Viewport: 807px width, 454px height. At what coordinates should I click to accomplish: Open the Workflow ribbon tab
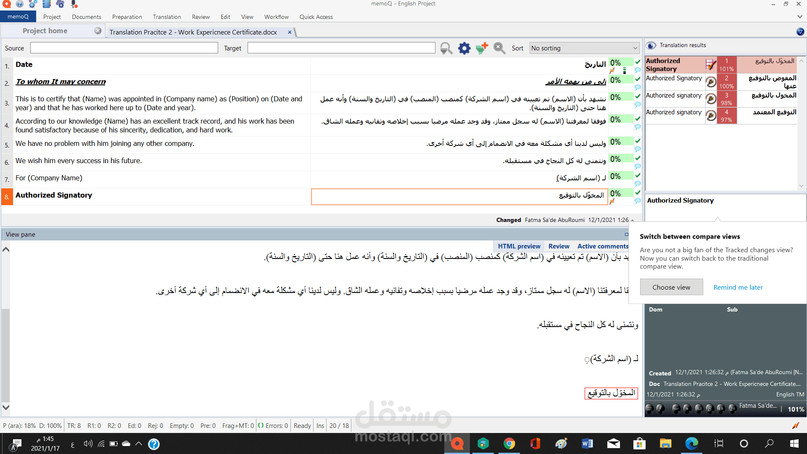pos(277,17)
